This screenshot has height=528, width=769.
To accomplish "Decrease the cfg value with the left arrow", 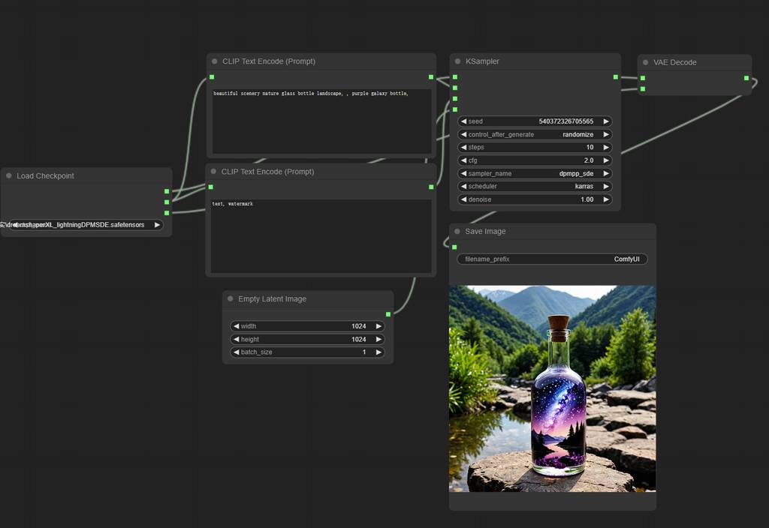I will [x=463, y=160].
